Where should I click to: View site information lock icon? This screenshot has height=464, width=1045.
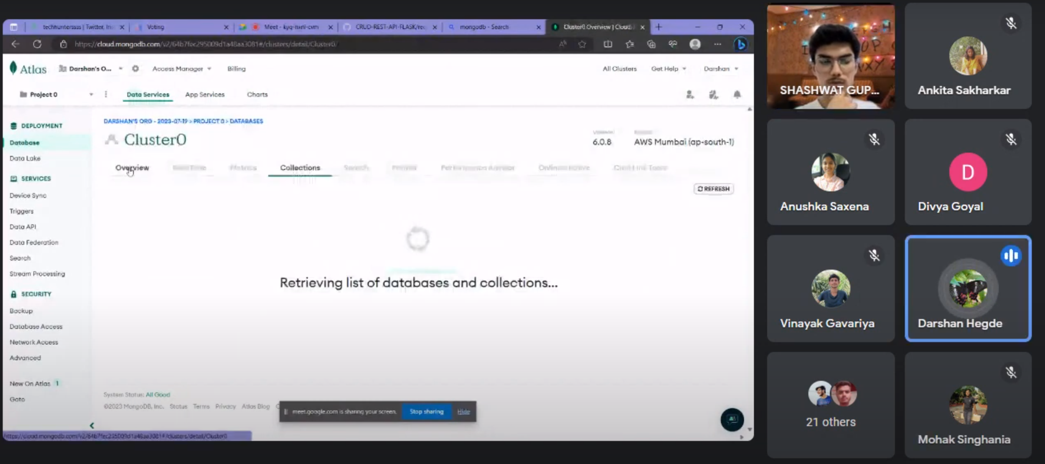click(63, 44)
